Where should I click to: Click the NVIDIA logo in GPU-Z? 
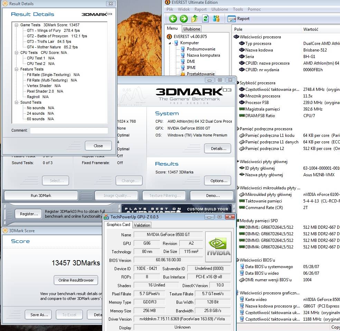pos(218,247)
